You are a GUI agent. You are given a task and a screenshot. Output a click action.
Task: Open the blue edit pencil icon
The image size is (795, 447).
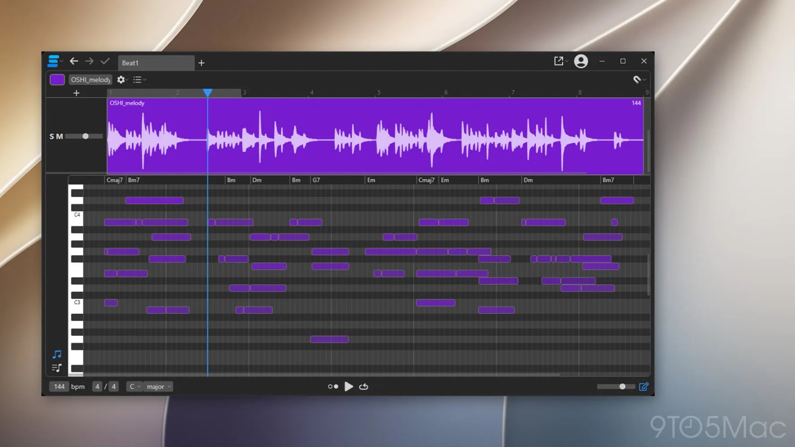click(x=643, y=386)
